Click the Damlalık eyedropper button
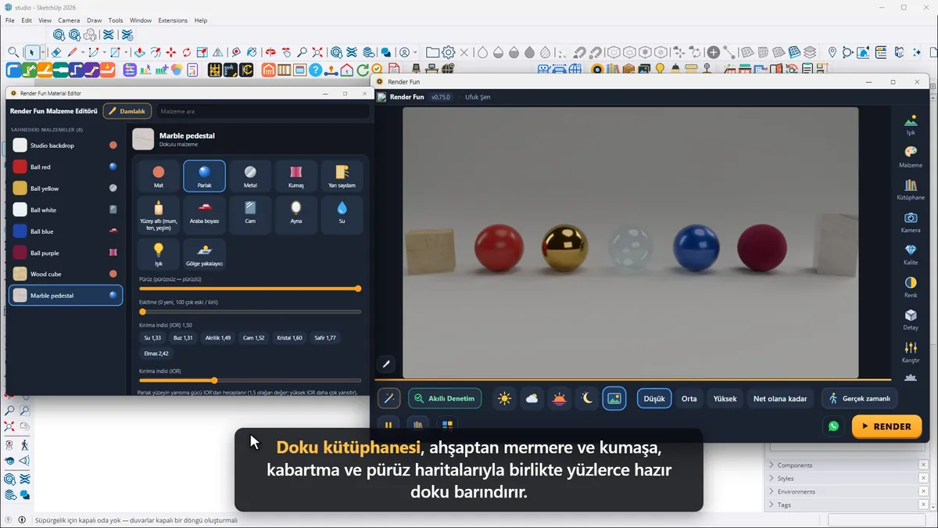Viewport: 938px width, 528px height. click(127, 111)
